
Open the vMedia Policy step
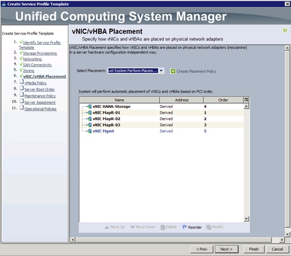36,83
